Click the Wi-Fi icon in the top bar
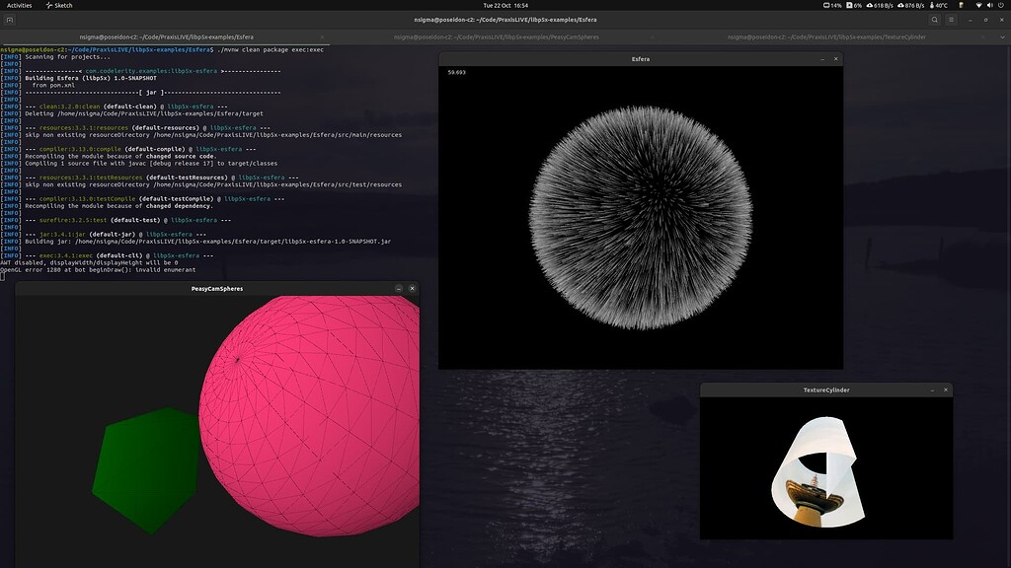 click(x=979, y=5)
